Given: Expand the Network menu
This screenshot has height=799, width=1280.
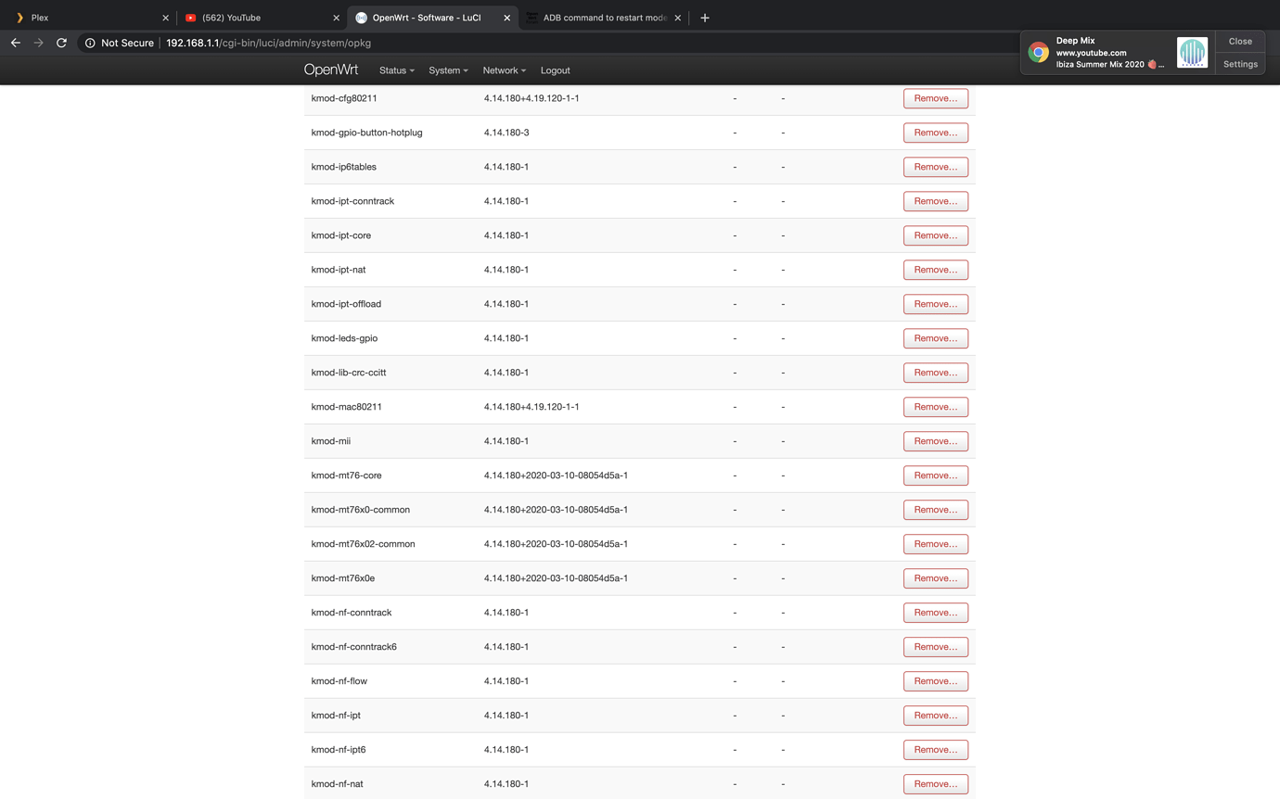Looking at the screenshot, I should 504,70.
